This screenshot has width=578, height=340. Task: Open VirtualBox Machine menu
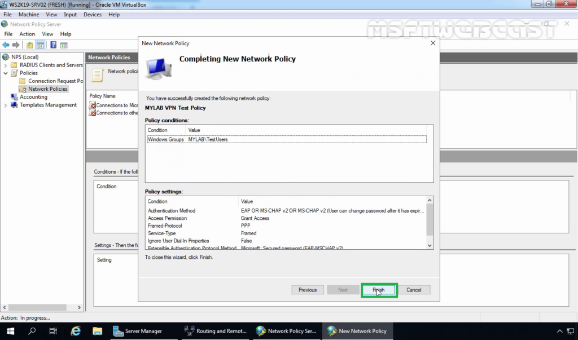29,14
